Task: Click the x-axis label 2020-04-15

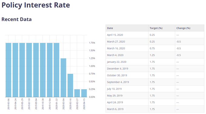Action: point(84,104)
